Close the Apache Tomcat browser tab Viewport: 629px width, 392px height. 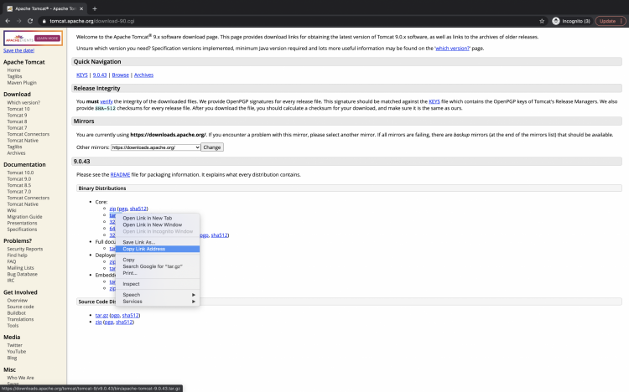[81, 8]
